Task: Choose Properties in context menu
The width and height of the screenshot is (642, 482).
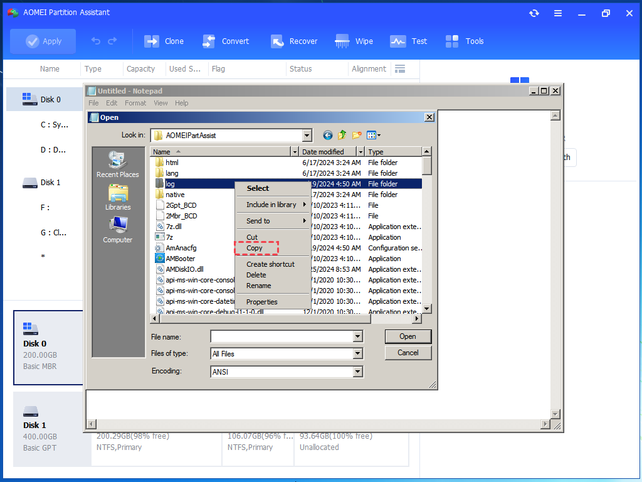Action: click(x=273, y=302)
